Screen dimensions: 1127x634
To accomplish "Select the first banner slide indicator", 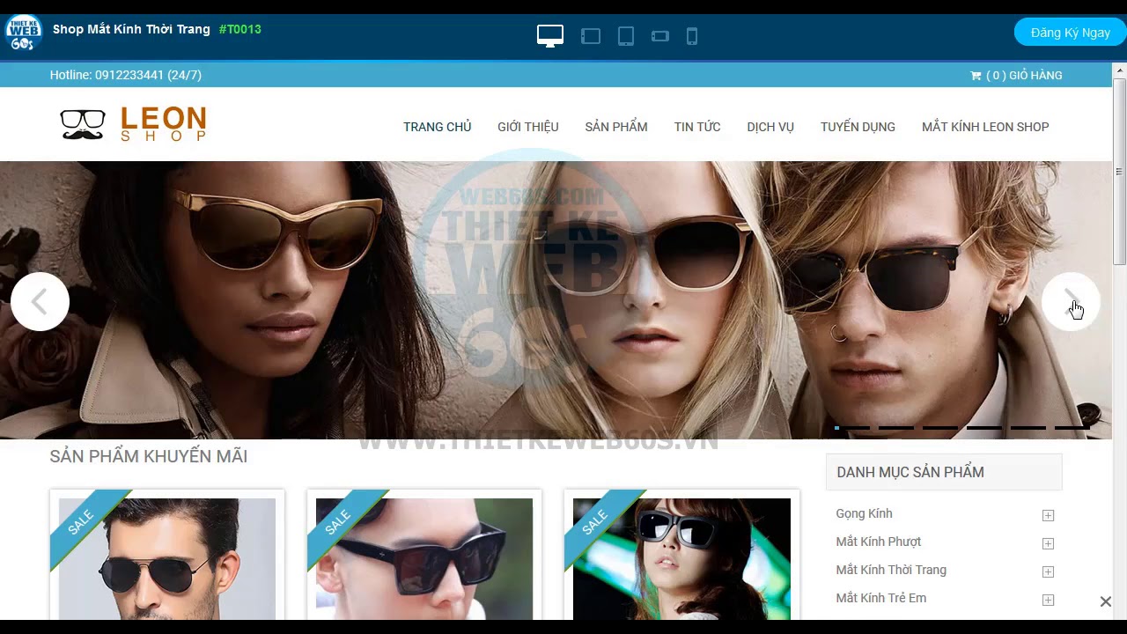I will (x=851, y=428).
